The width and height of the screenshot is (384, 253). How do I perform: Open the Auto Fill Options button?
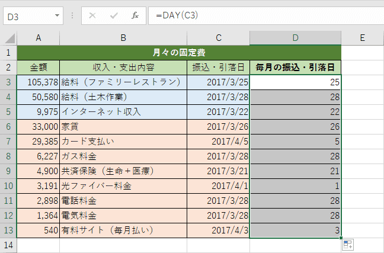[348, 245]
